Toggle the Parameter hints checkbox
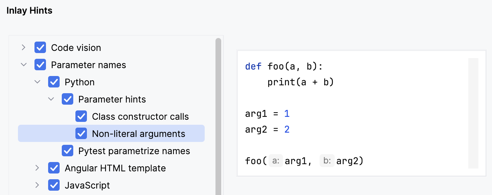Screen dimensions: 492x195 [x=68, y=99]
